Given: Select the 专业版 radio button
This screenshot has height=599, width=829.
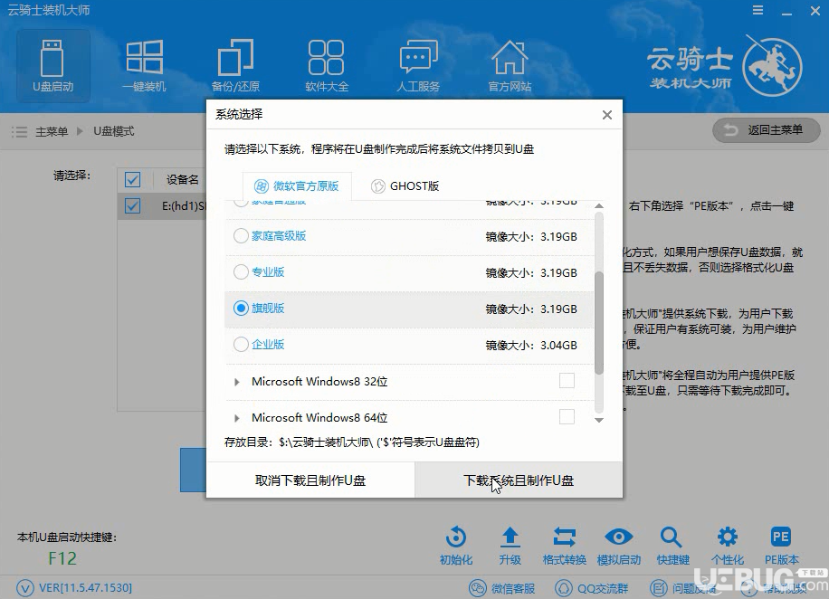Looking at the screenshot, I should (241, 271).
